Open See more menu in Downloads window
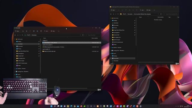 [58, 31]
